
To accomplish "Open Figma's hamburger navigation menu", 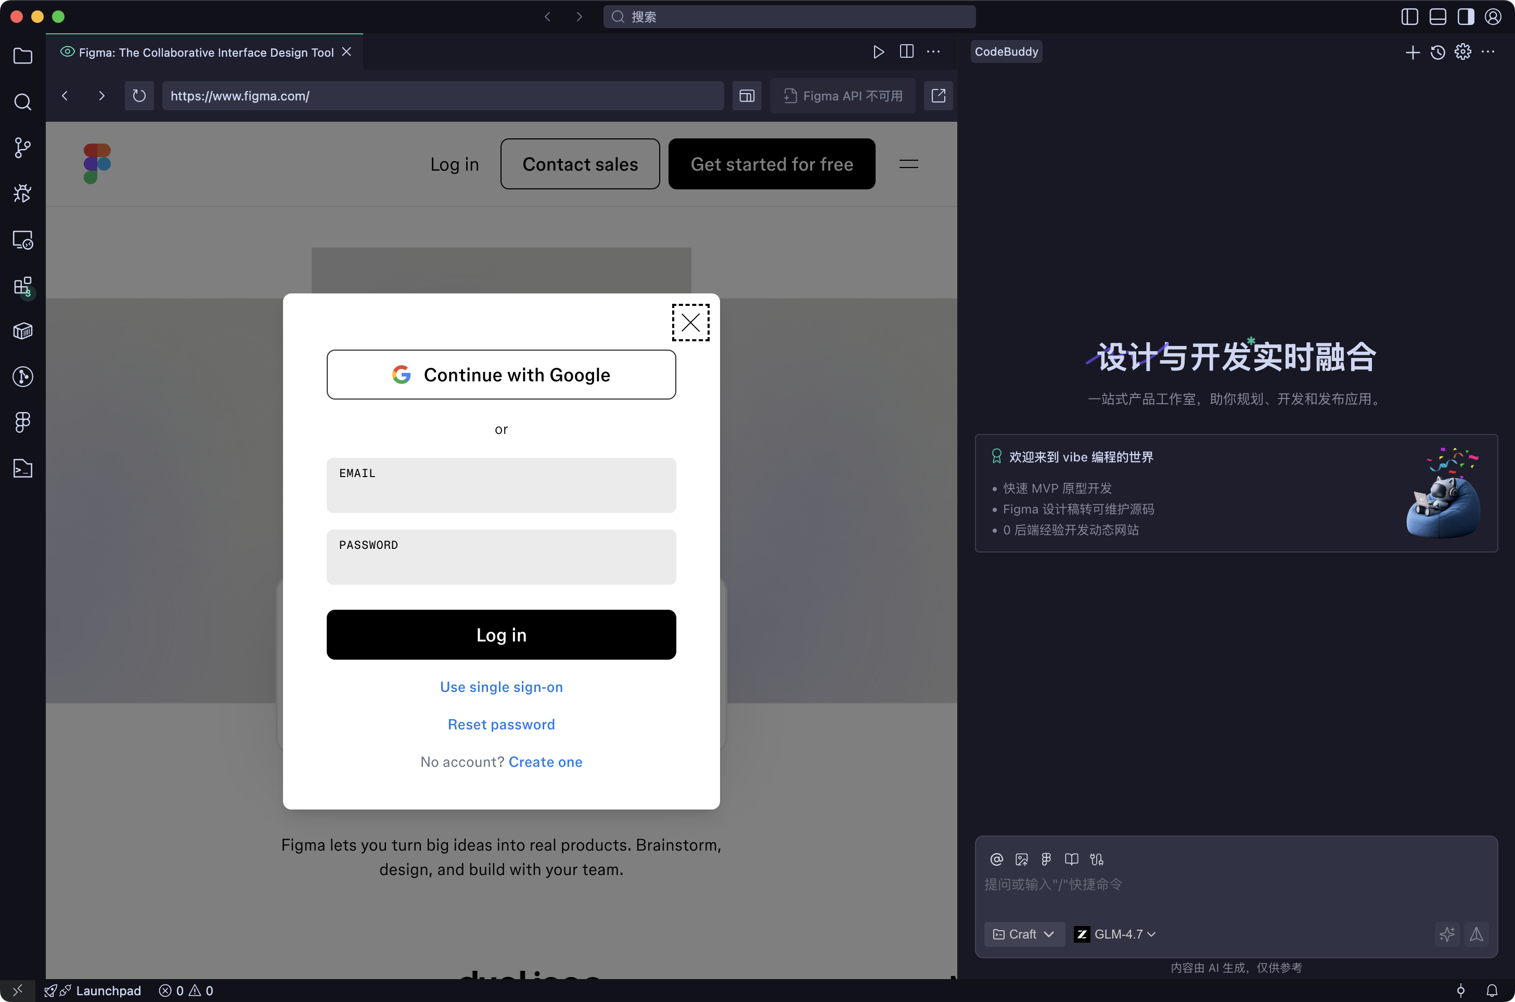I will (x=908, y=164).
